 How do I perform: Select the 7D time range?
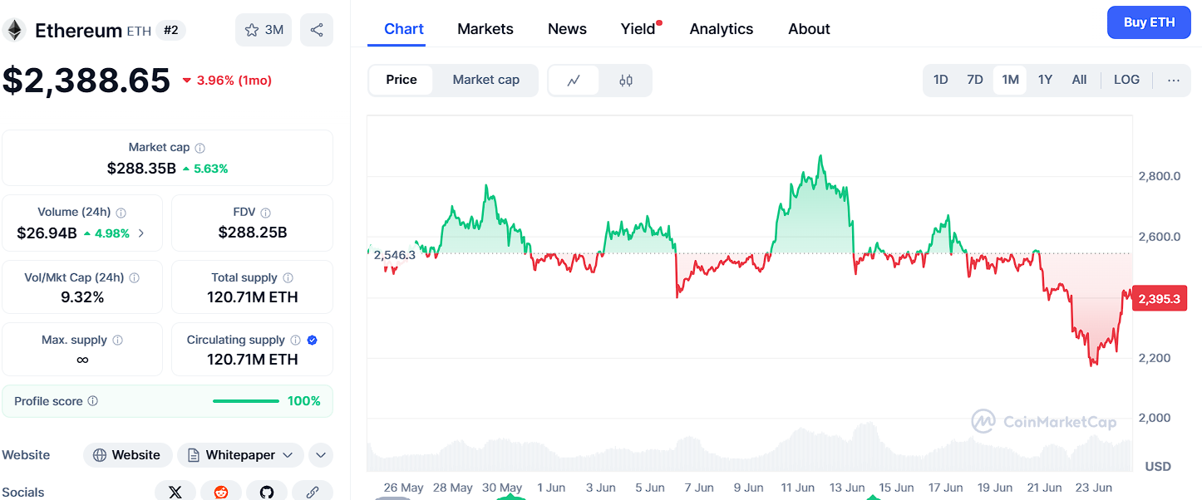point(975,80)
